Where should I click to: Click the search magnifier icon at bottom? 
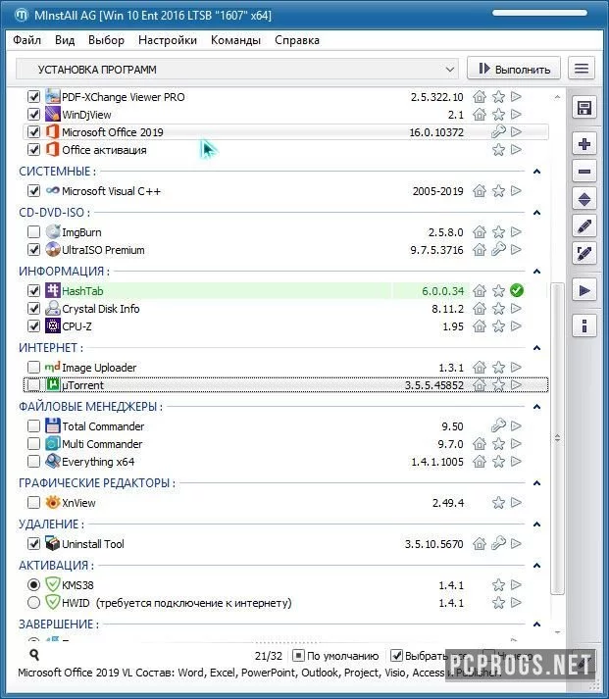point(34,655)
